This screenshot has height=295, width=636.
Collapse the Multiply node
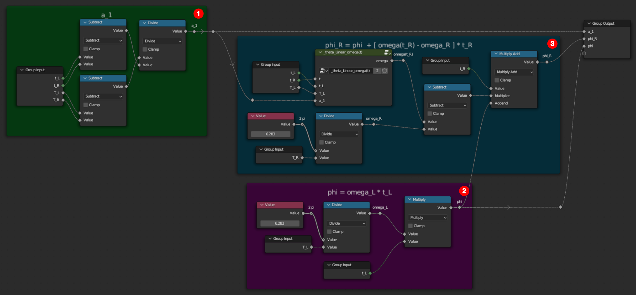pyautogui.click(x=410, y=199)
